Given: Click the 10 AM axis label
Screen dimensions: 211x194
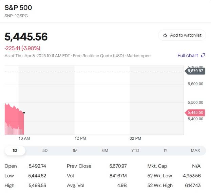Looking at the screenshot, I should [24, 139].
